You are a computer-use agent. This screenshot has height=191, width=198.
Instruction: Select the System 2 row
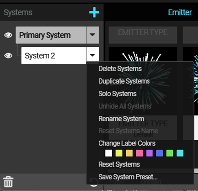tap(53, 55)
